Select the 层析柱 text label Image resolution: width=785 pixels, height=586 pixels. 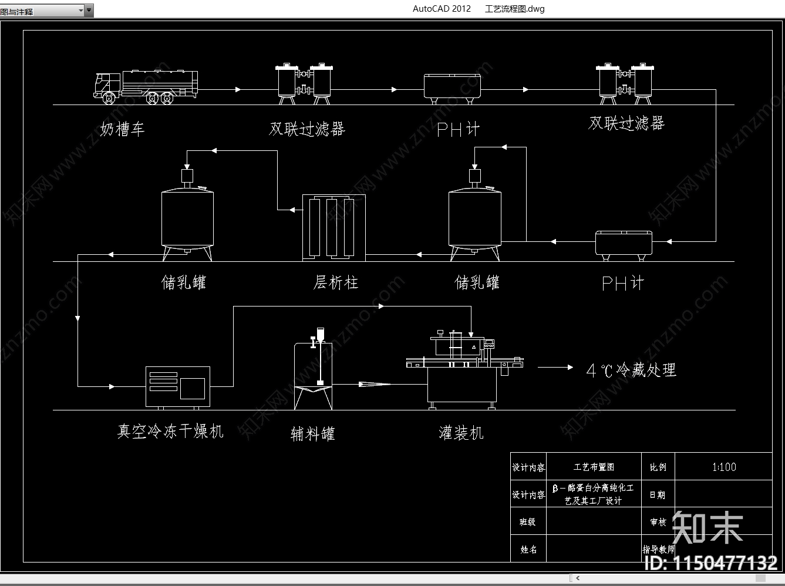336,282
